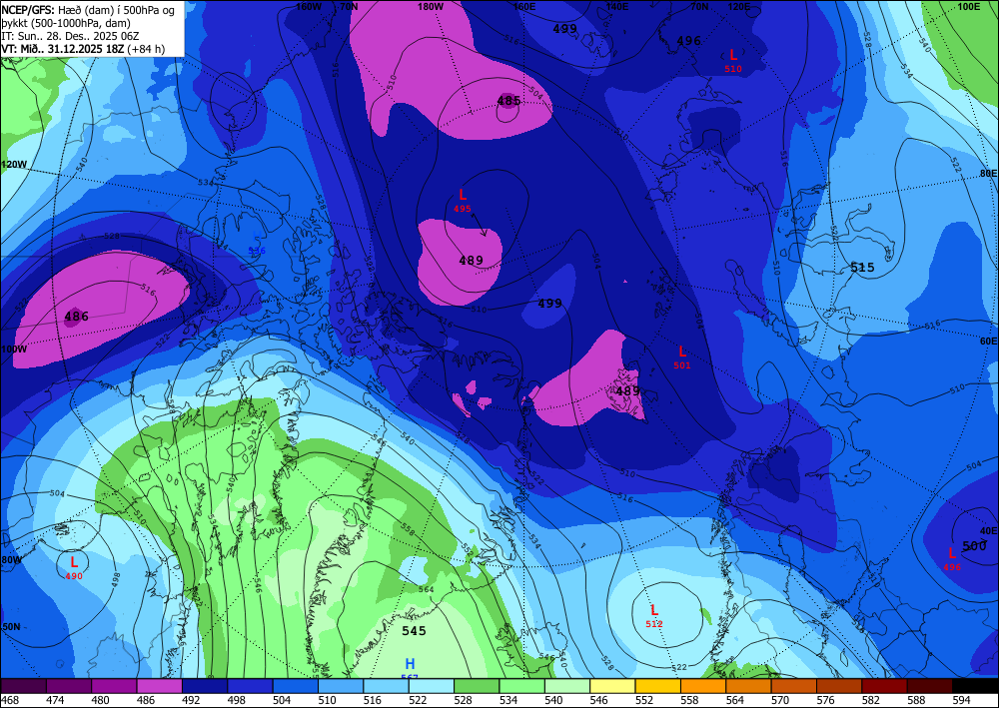Click the 40E longitude label
The width and height of the screenshot is (999, 708).
988,530
